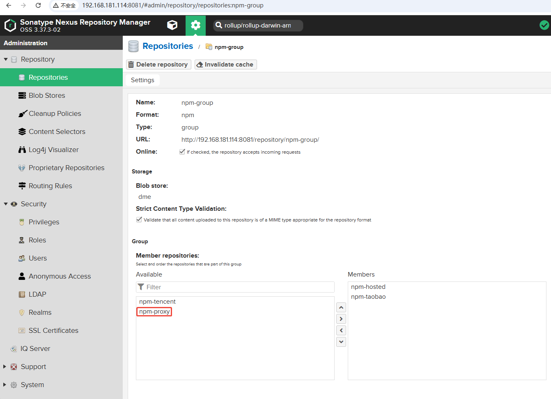
Task: Open the Settings tab
Action: [x=142, y=80]
